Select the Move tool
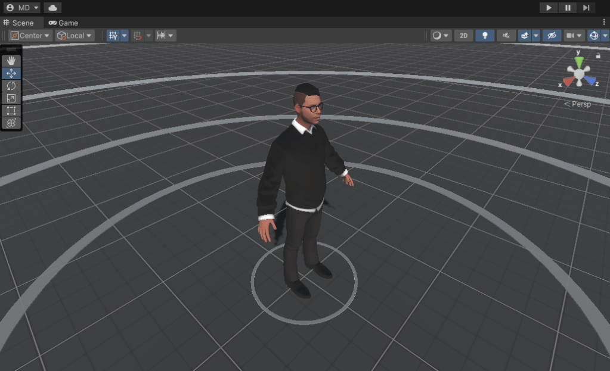 (11, 73)
